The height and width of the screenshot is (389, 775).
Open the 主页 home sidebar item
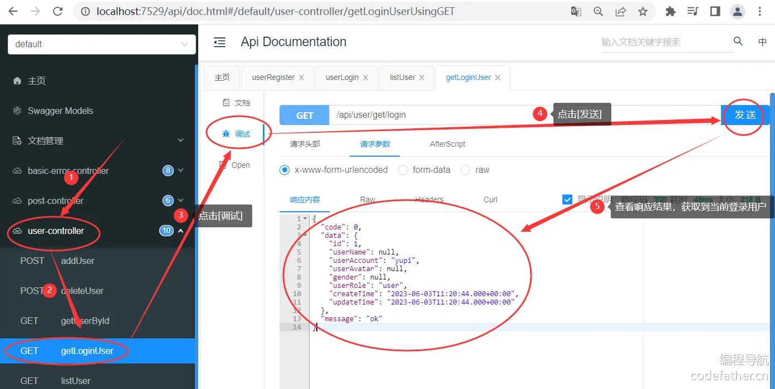click(97, 81)
